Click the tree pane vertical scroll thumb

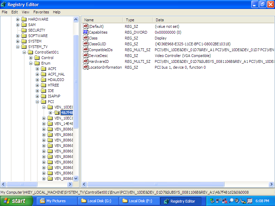(76, 81)
